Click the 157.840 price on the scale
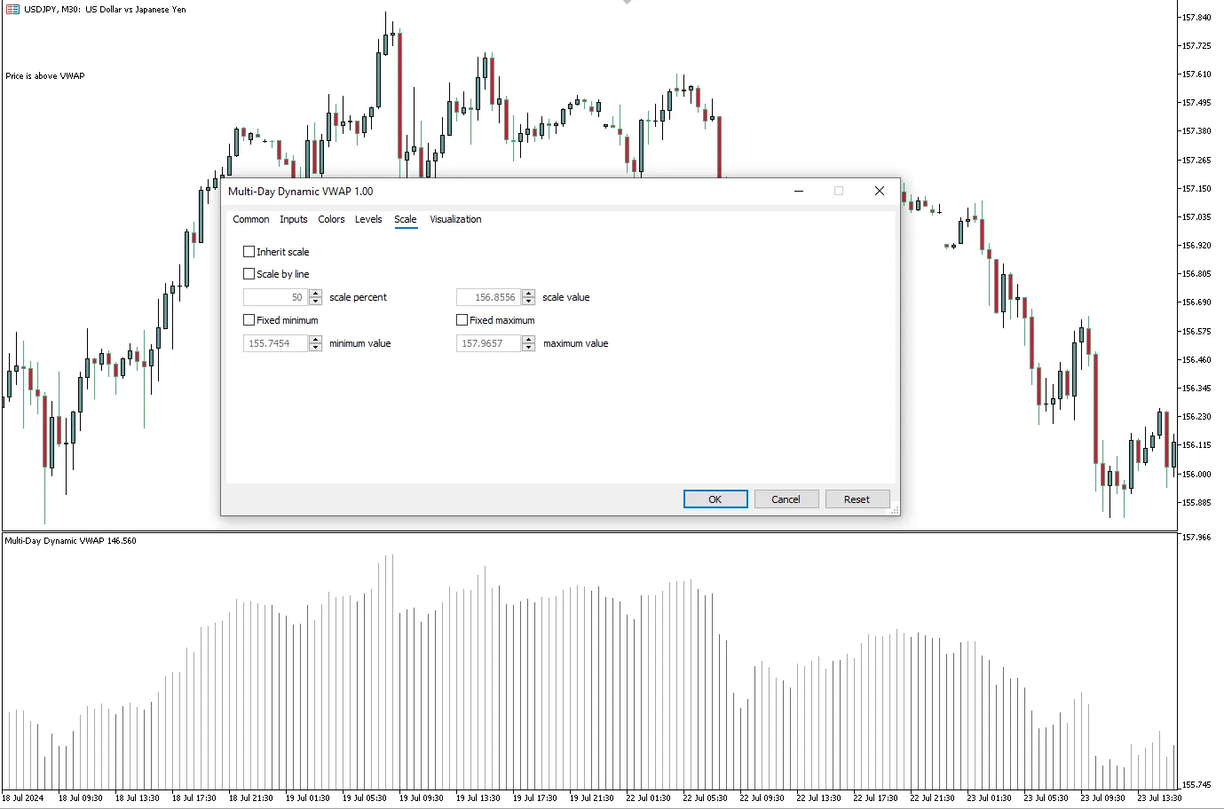The image size is (1224, 809). 1196,18
